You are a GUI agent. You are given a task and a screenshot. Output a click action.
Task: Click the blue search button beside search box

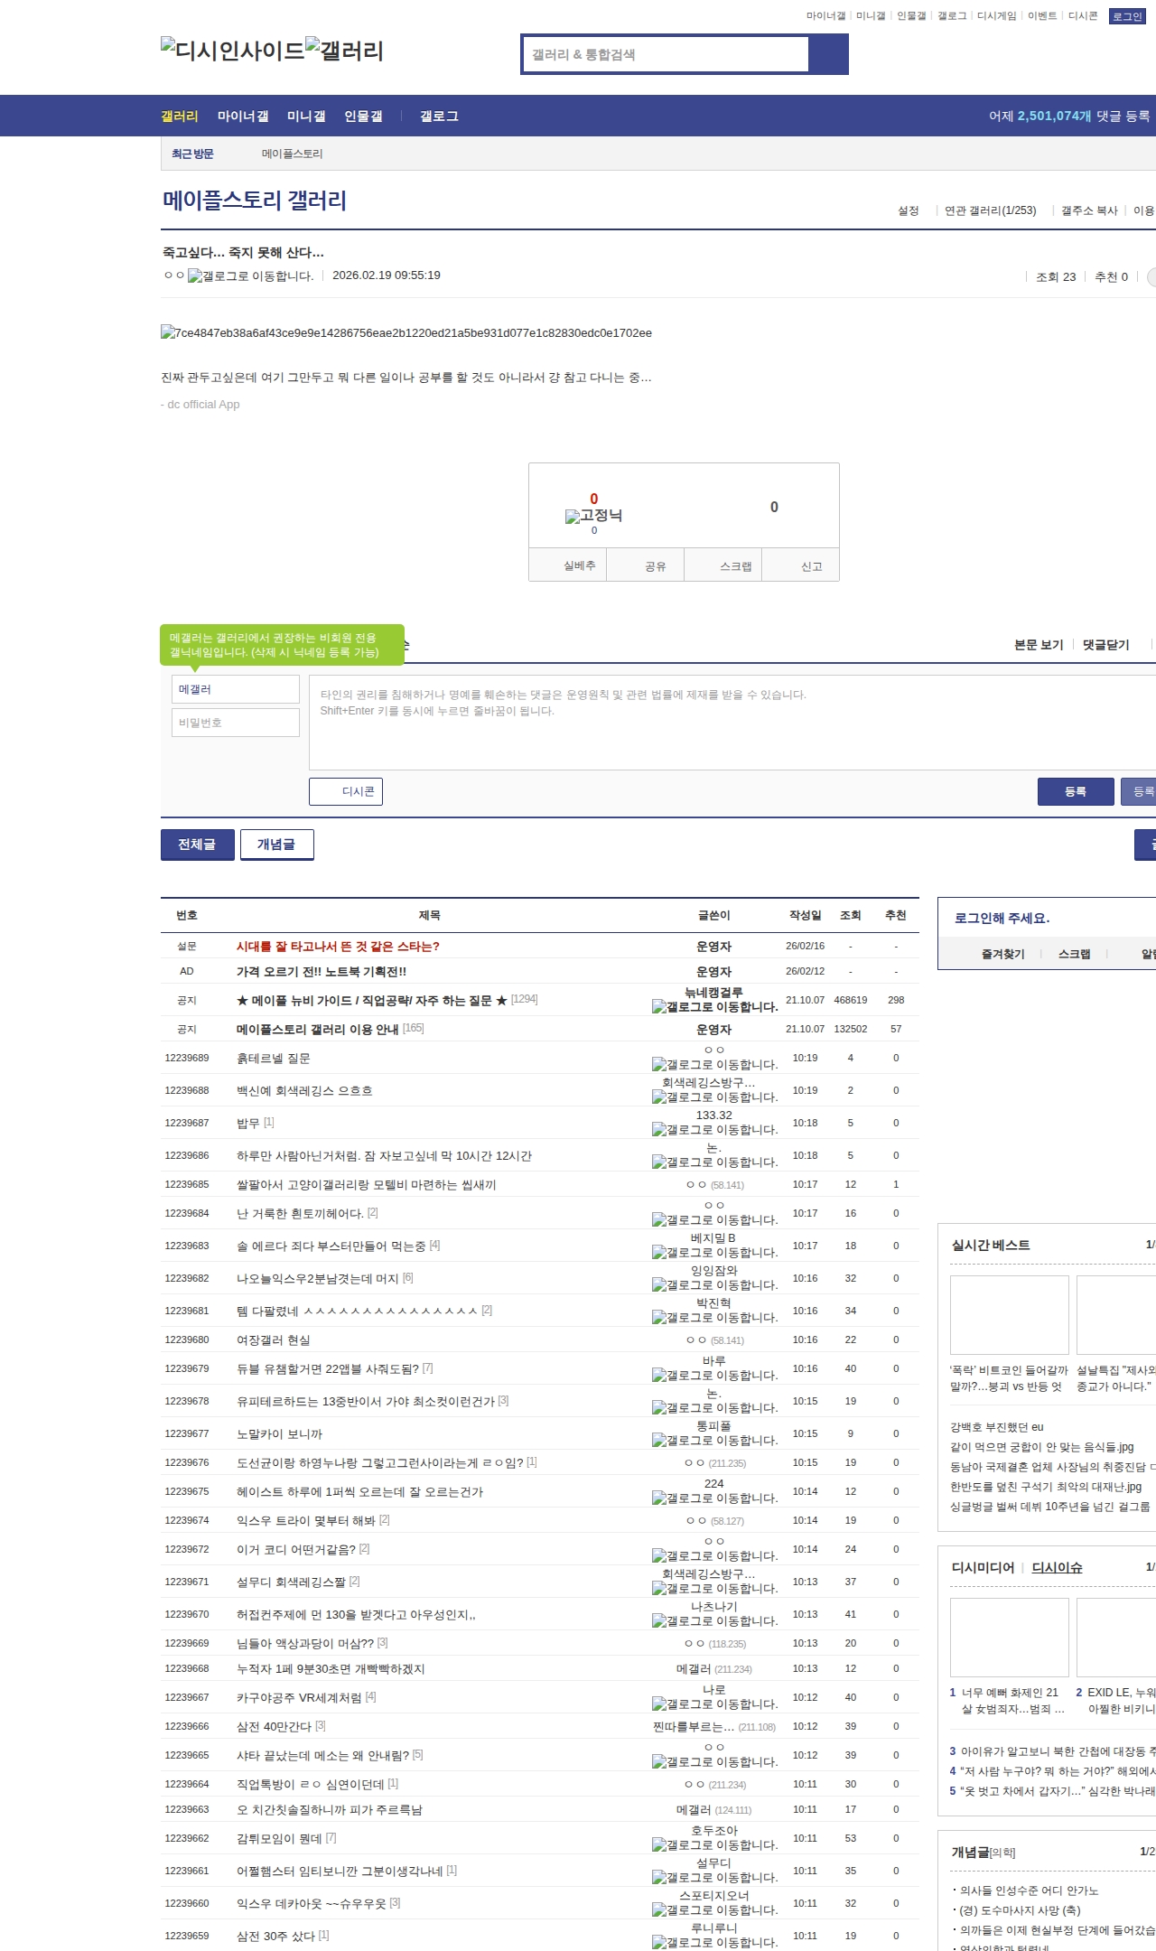tap(828, 54)
